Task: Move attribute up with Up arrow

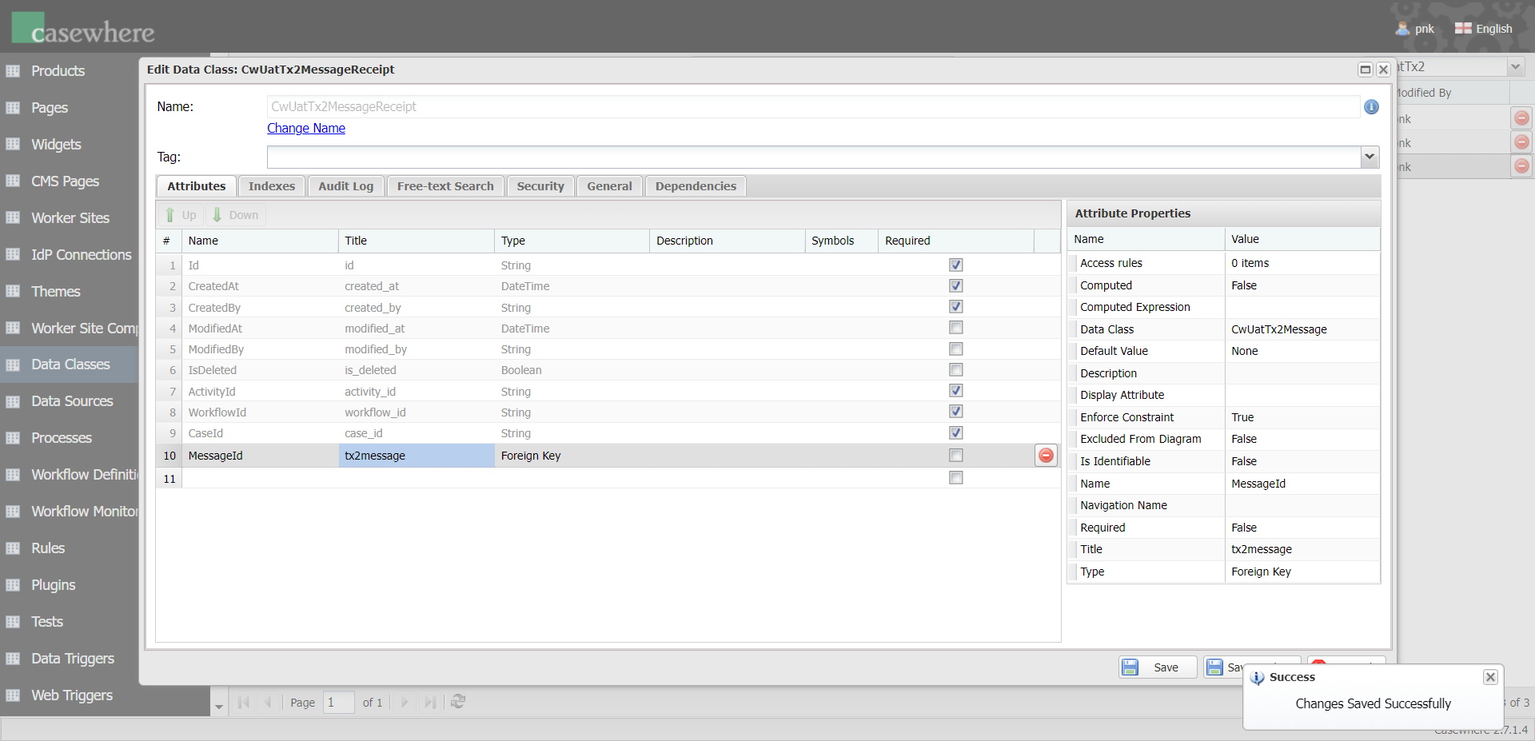Action: (181, 215)
